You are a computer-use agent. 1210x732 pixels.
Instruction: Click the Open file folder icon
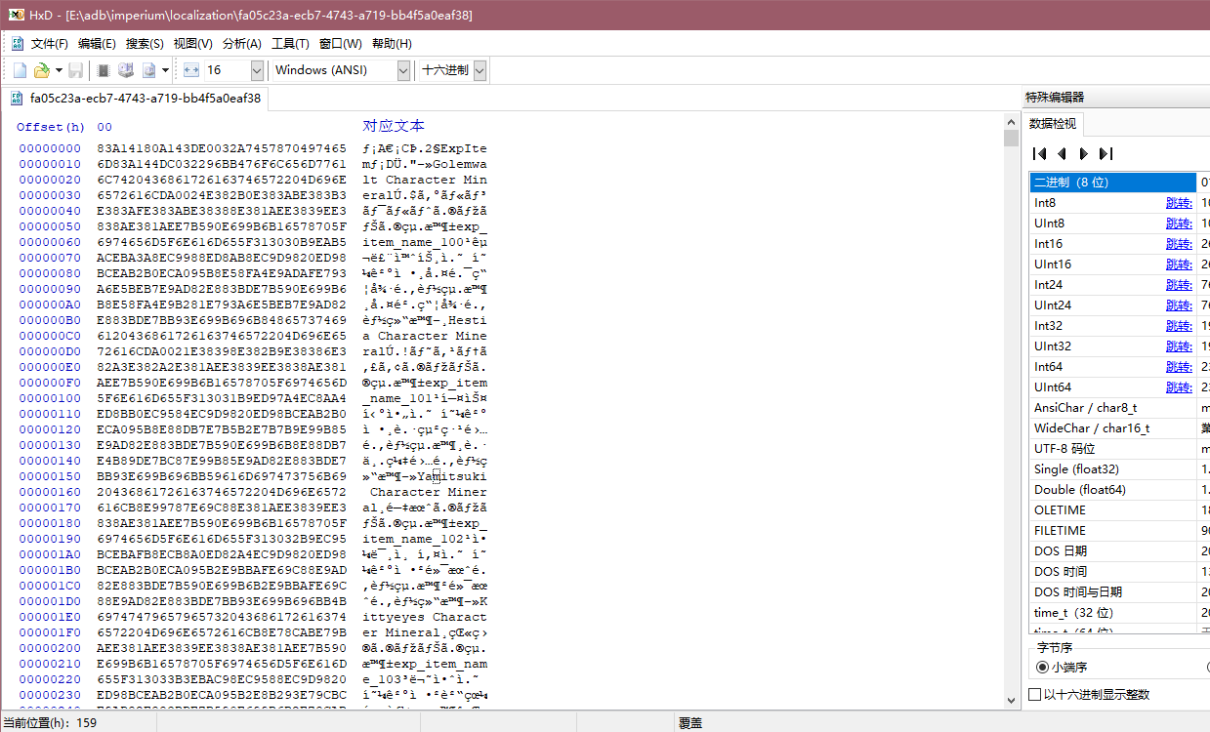coord(41,70)
